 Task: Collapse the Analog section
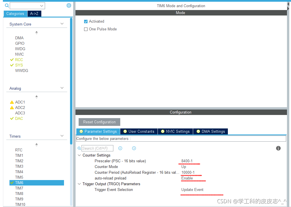pyautogui.click(x=62, y=88)
